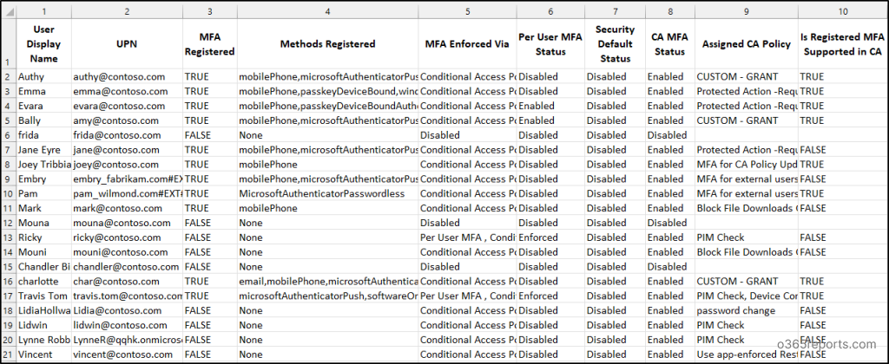
Task: Click row 21 header for Vincent
Action: tap(8, 354)
